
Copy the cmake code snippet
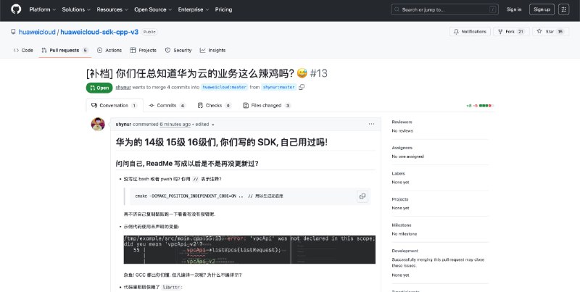pyautogui.click(x=362, y=196)
